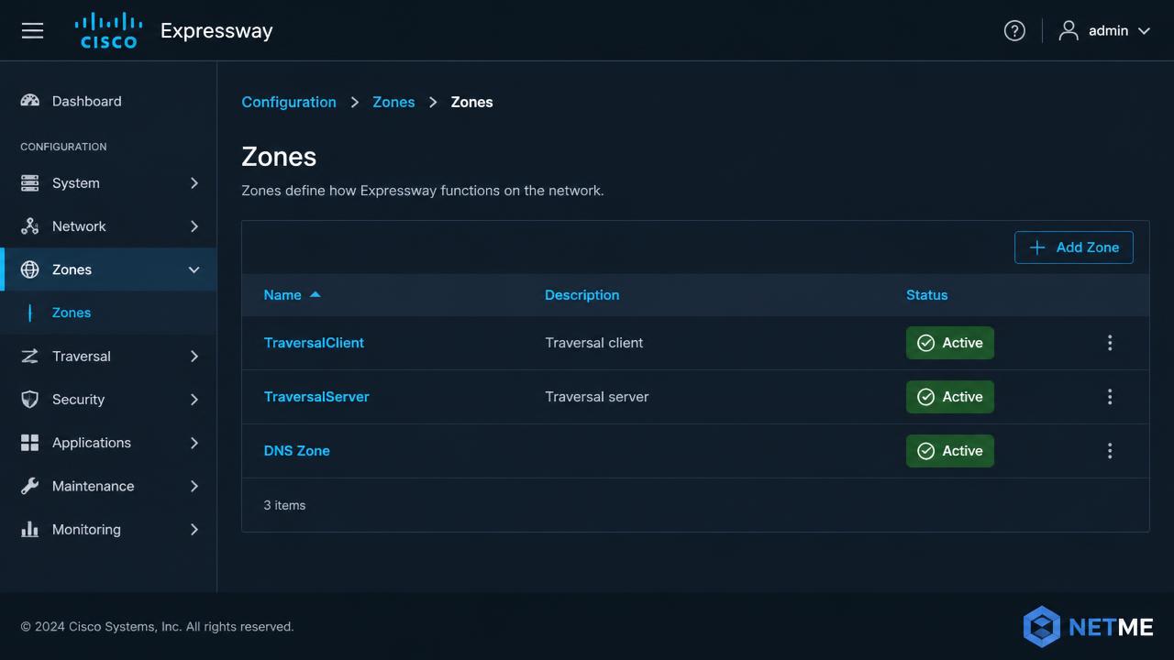
Task: Click the '3 items' count text
Action: coord(284,505)
